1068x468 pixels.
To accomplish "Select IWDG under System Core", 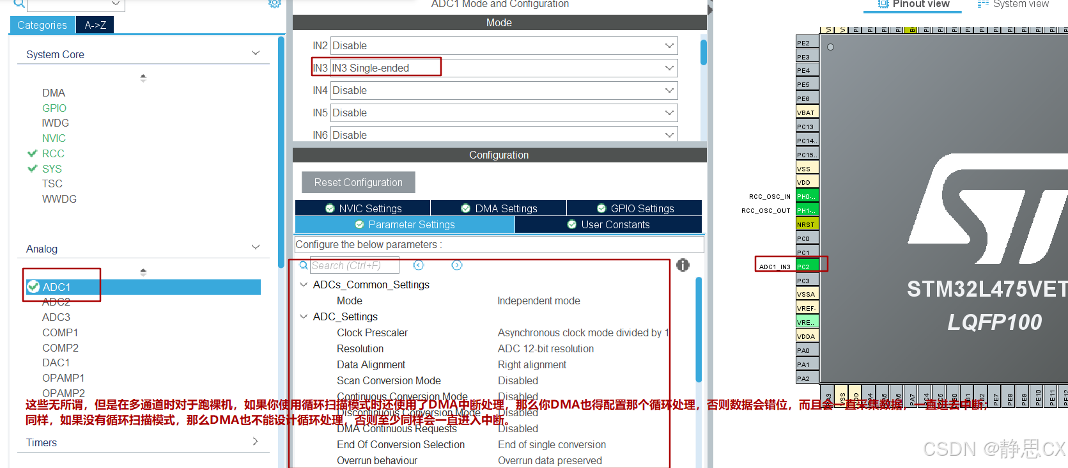I will coord(56,123).
